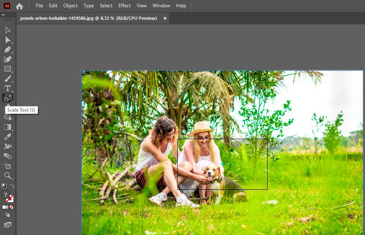The width and height of the screenshot is (365, 235).
Task: Click the Scale tool
Action: pyautogui.click(x=8, y=98)
